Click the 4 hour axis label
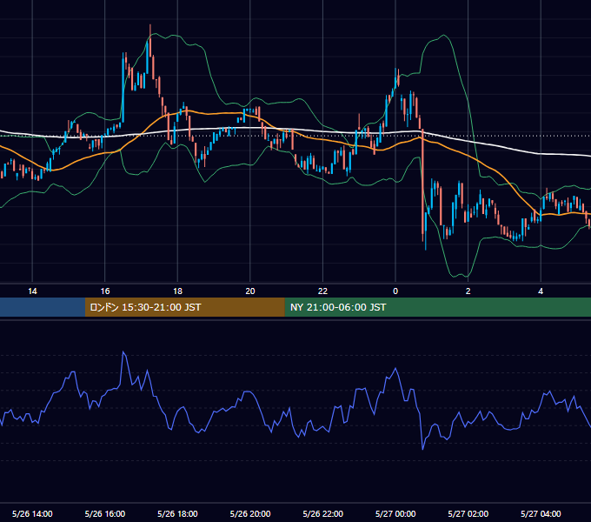591x522 pixels. 541,291
